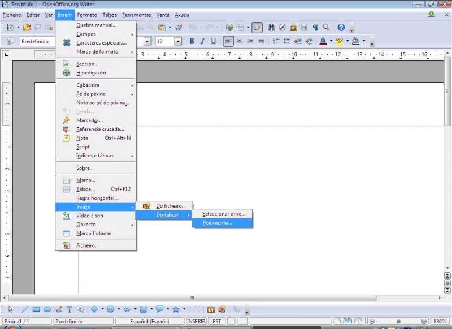
Task: Open the highlighting color dropdown arrow
Action: [x=347, y=41]
